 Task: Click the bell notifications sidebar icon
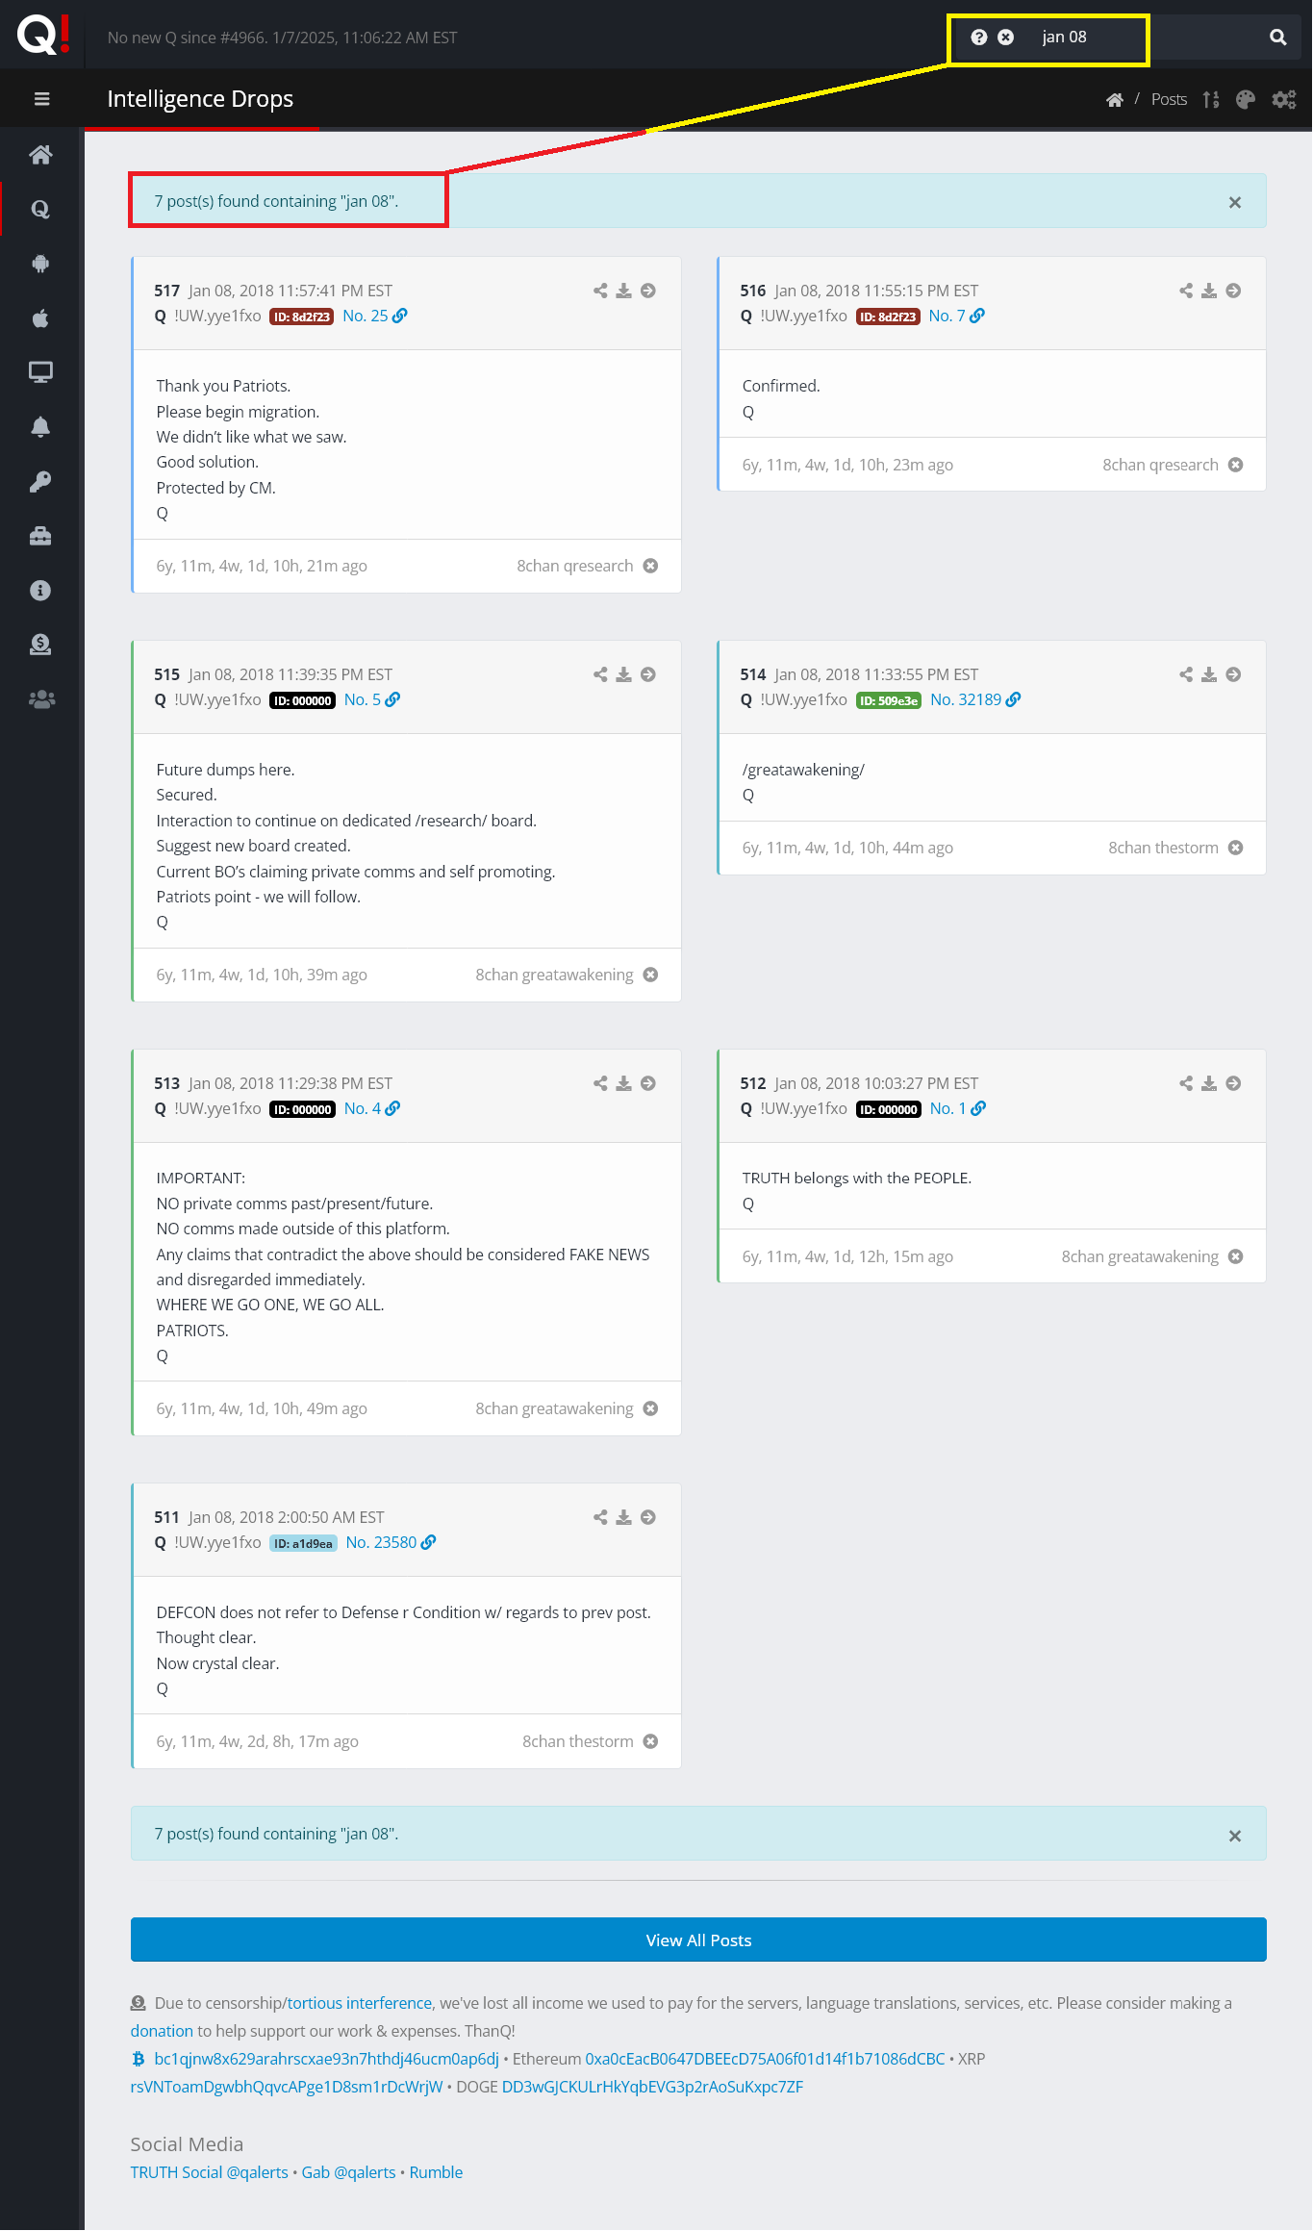pyautogui.click(x=40, y=427)
